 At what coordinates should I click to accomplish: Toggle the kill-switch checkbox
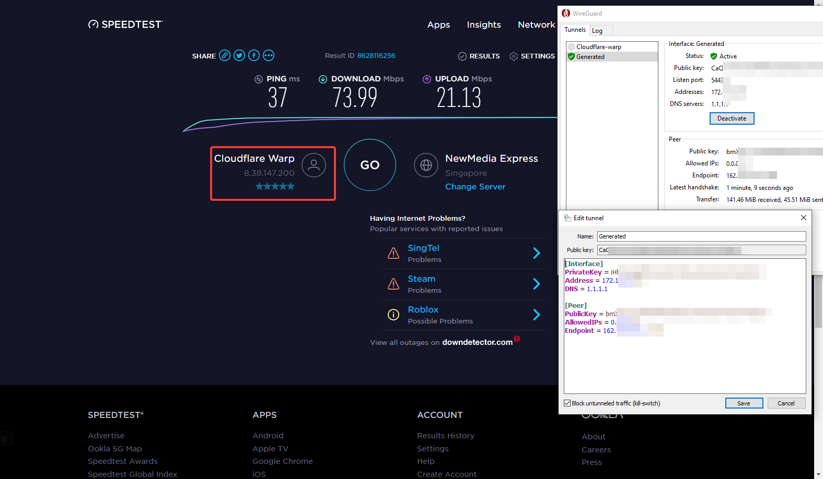567,403
